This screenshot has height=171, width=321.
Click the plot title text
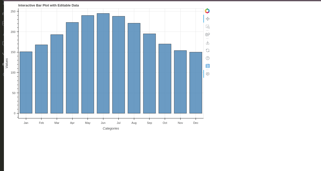(x=48, y=5)
